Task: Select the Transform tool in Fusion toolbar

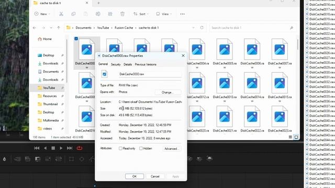Action: pyautogui.click(x=58, y=159)
